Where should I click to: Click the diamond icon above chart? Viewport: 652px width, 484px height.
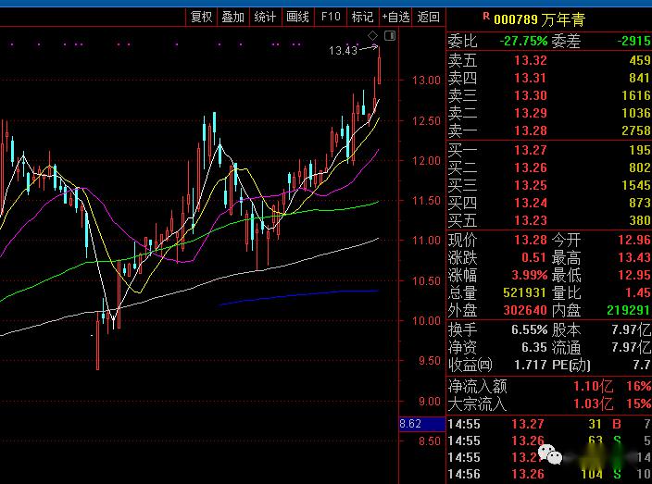[372, 36]
